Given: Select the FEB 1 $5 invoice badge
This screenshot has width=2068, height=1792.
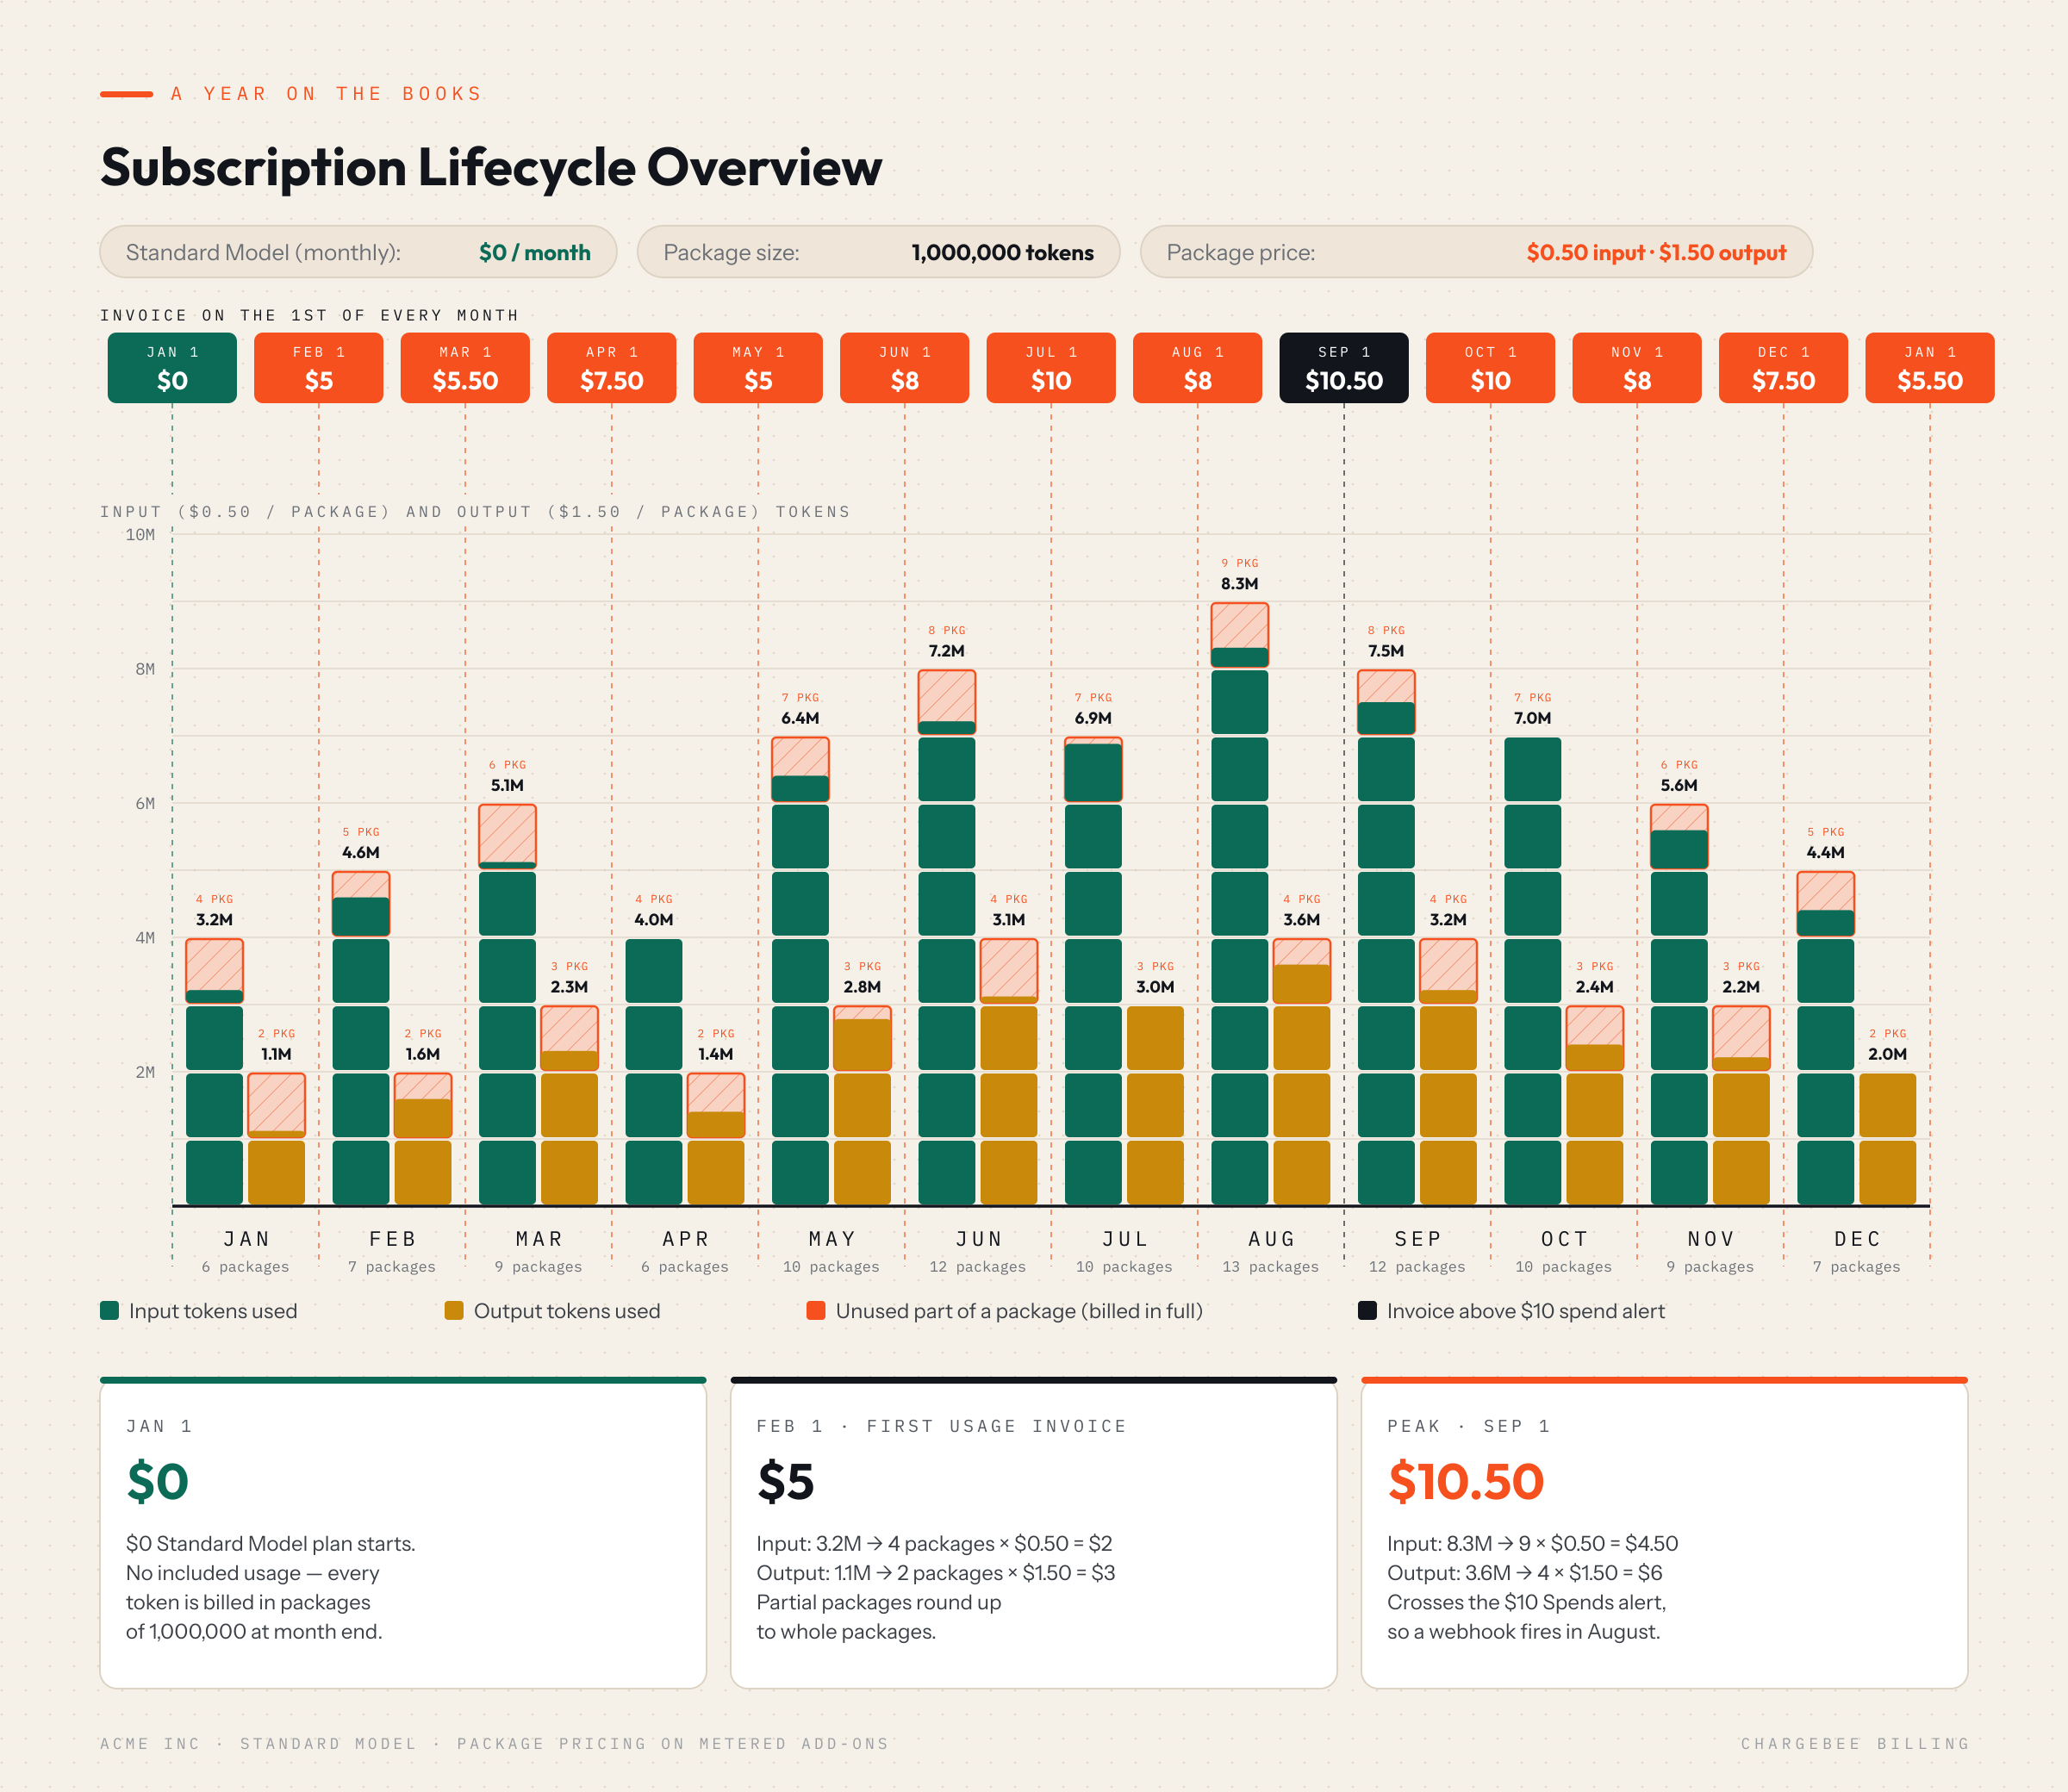Looking at the screenshot, I should click(319, 368).
